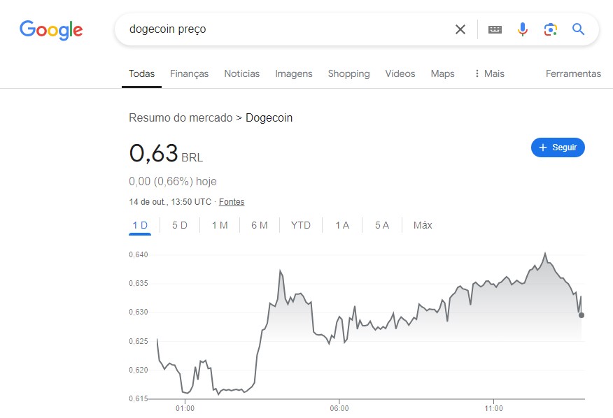Screen dimensions: 613x418
Task: Click the 0,615 price axis label
Action: pyautogui.click(x=139, y=399)
